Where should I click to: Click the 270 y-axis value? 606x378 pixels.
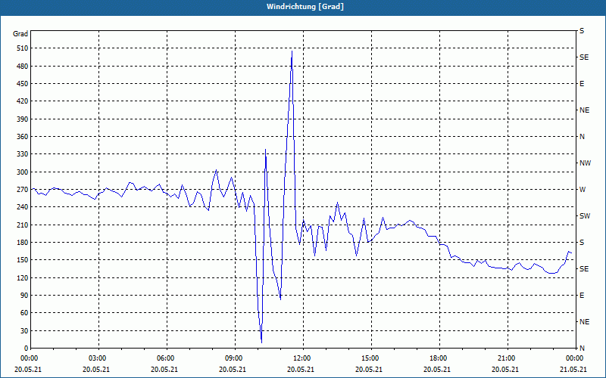[x=23, y=190]
